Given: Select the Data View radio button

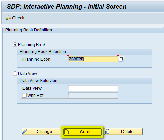Looking at the screenshot, I should 15,73.
